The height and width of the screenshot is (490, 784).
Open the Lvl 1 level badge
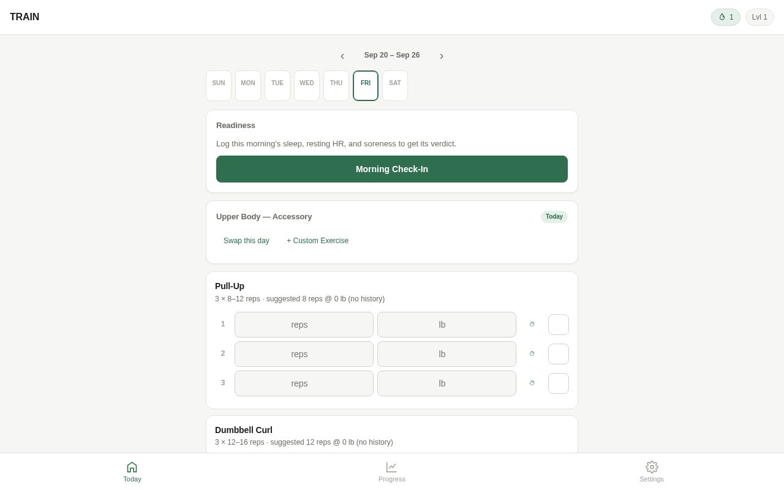[x=759, y=17]
